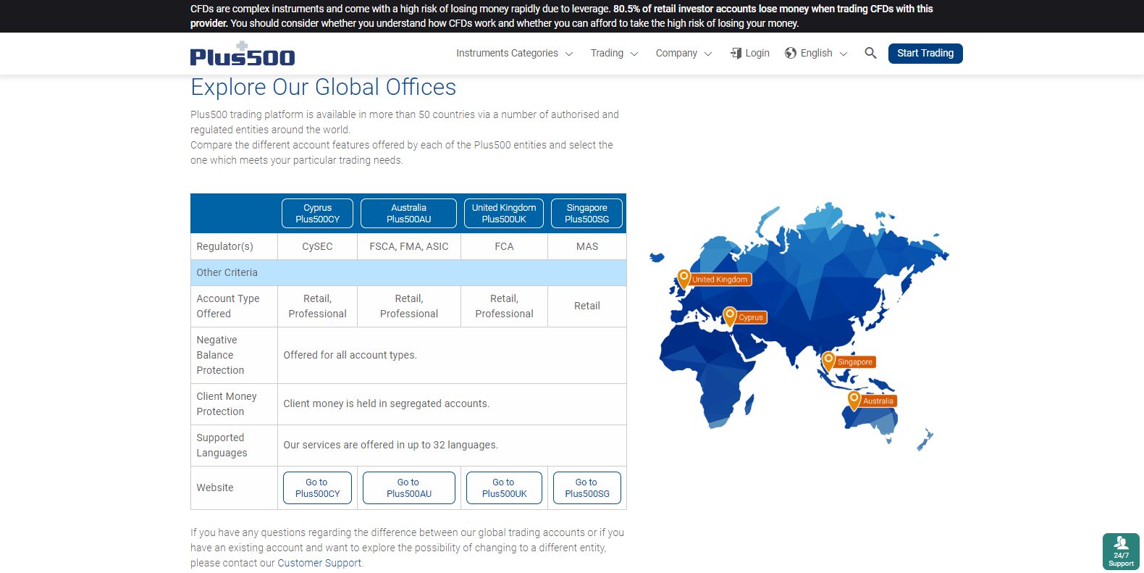
Task: Open the Company menu
Action: click(x=676, y=53)
